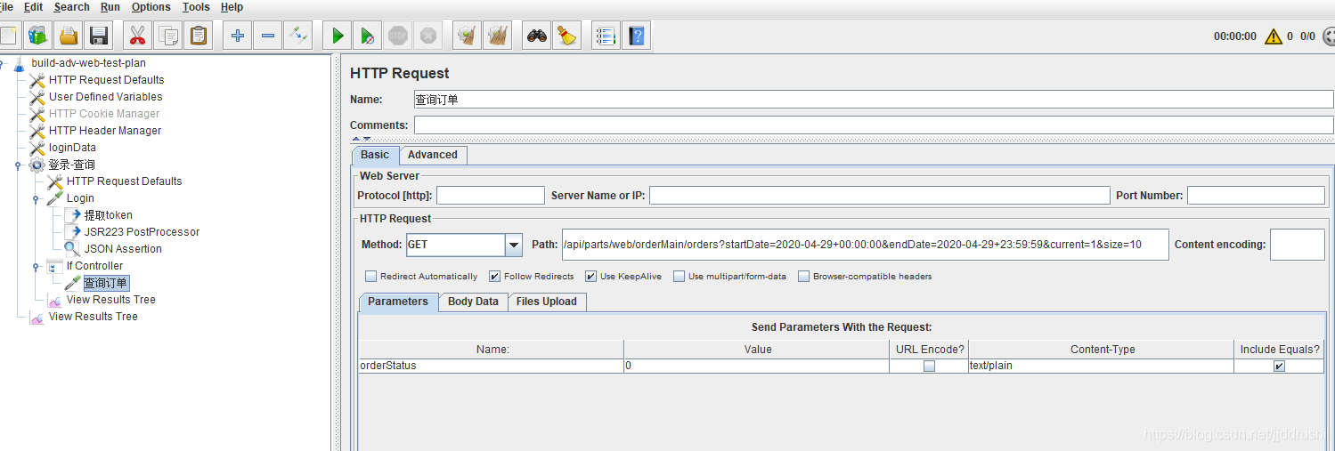Open the Edit menu
The height and width of the screenshot is (451, 1335).
click(x=33, y=7)
